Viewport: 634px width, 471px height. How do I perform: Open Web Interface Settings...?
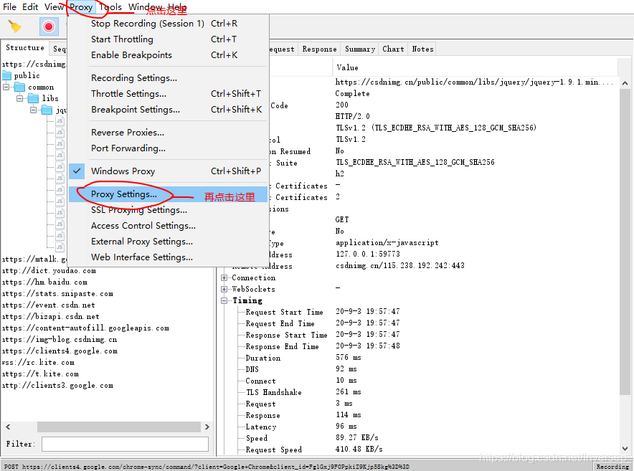pyautogui.click(x=169, y=257)
